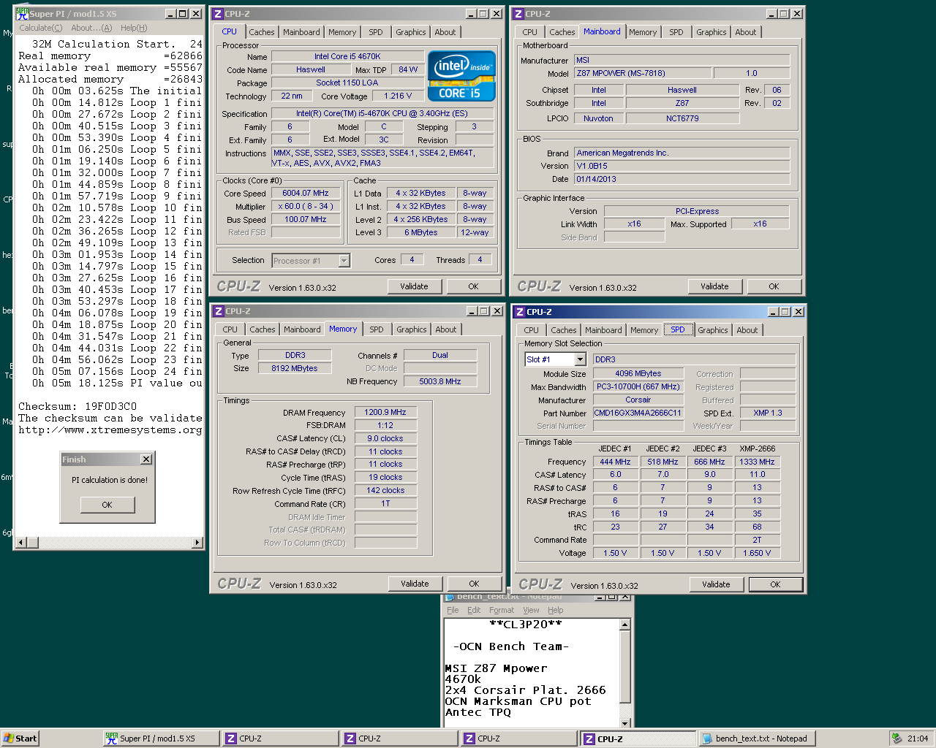Click CPU-Z icon in CPU window title bar
The width and height of the screenshot is (936, 748).
click(x=218, y=14)
